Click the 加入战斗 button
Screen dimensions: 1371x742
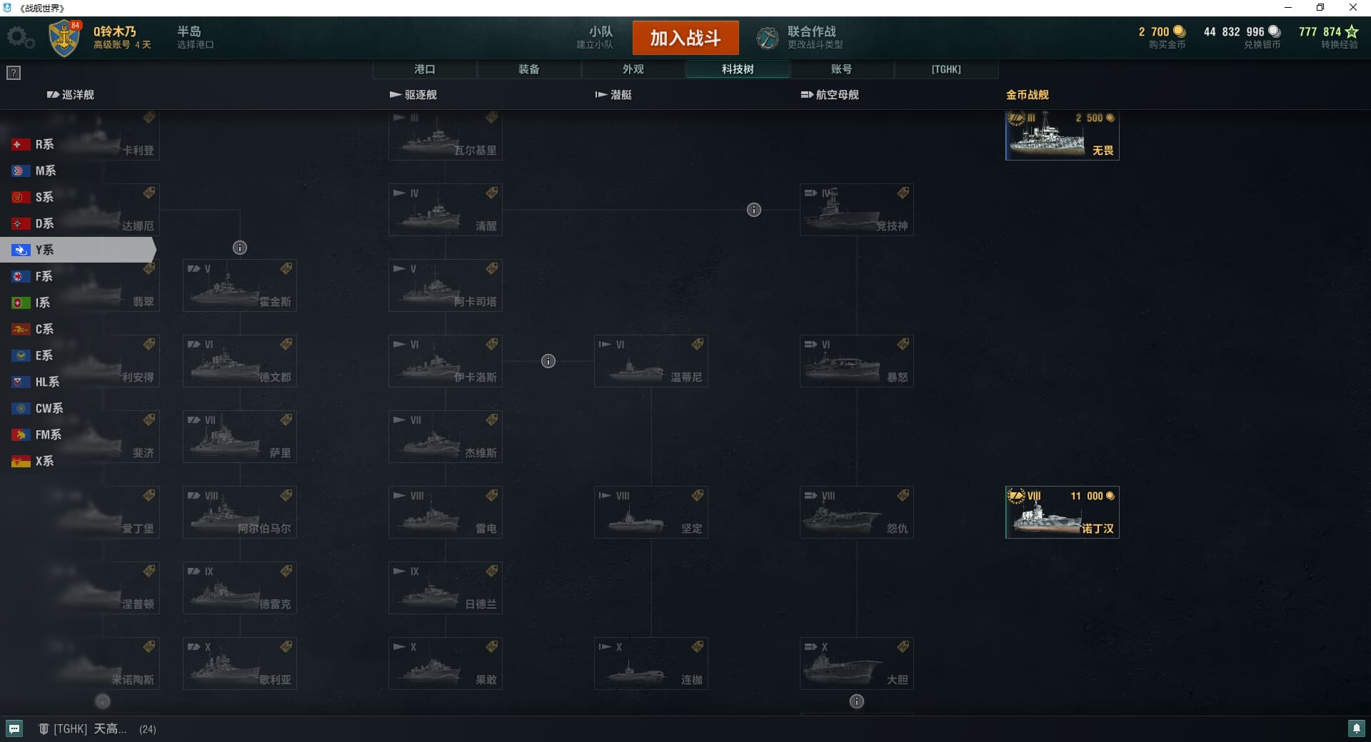pyautogui.click(x=685, y=38)
